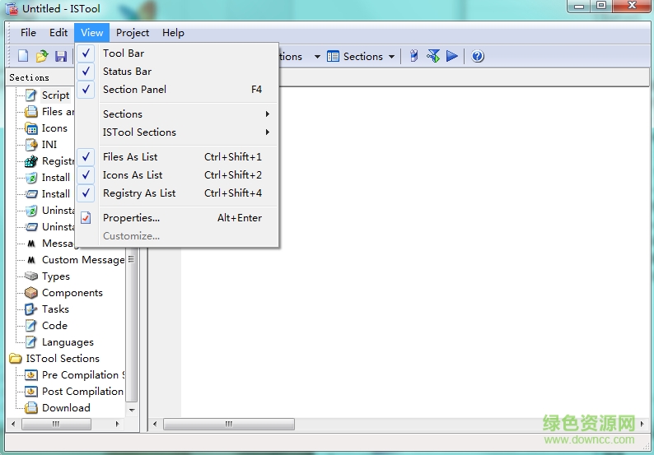The image size is (654, 455).
Task: Select the Languages tree item
Action: 68,342
